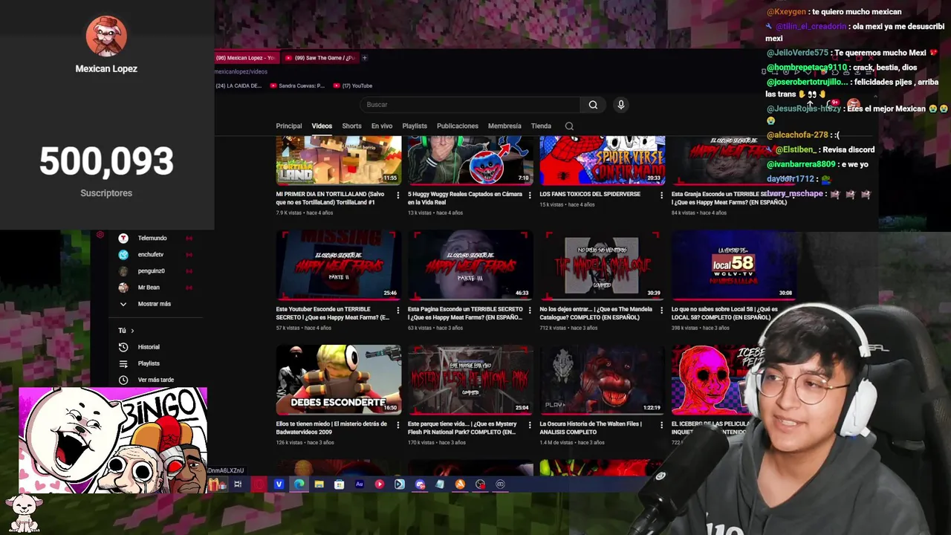Switch to Principal channel tab

(289, 126)
